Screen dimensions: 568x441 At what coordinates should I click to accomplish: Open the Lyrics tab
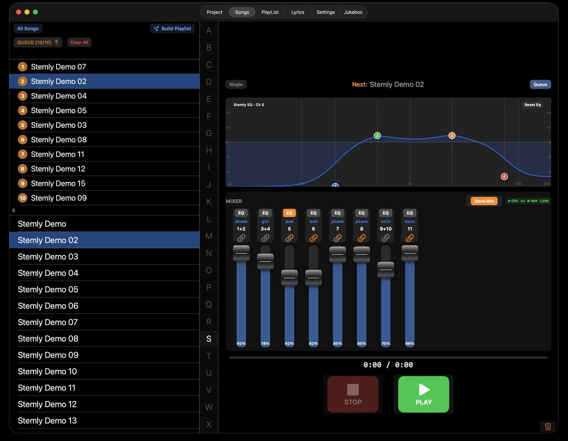point(297,12)
